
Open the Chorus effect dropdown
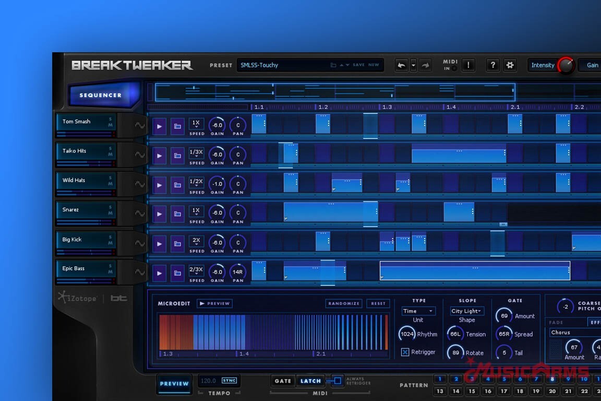pos(574,333)
